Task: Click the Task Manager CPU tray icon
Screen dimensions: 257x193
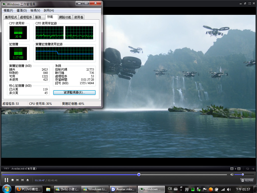Action: (193, 189)
